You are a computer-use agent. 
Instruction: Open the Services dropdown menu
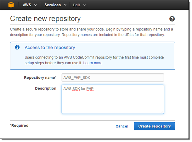point(55,5)
